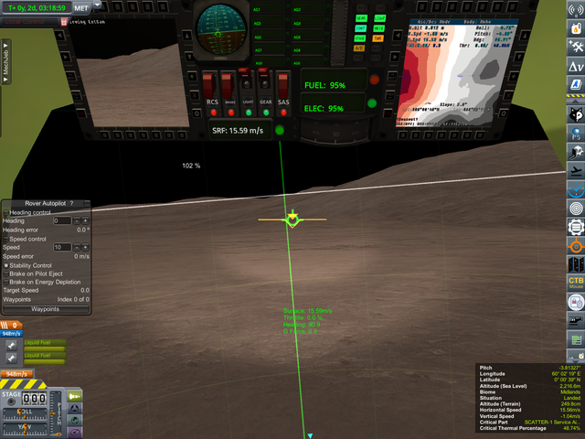Click the navball in cockpit

pyautogui.click(x=221, y=30)
